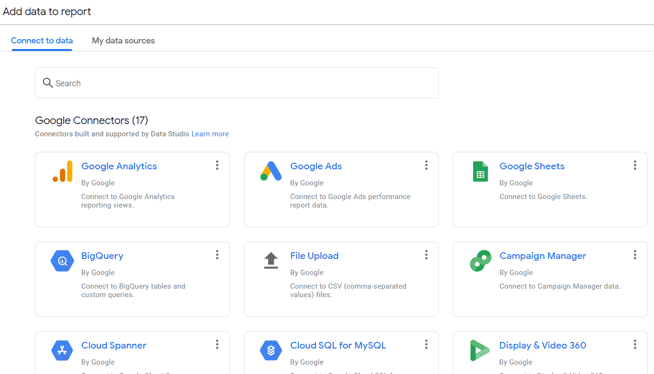Open the BigQuery card overflow menu
This screenshot has width=654, height=374.
tap(217, 255)
